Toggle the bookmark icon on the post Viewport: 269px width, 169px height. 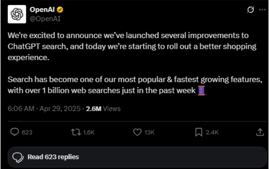(x=199, y=132)
